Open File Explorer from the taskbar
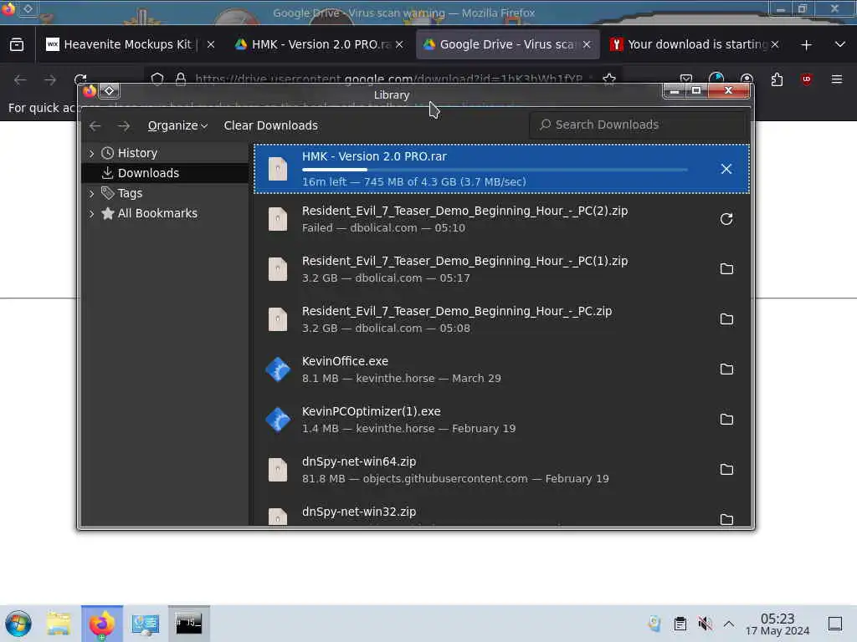This screenshot has height=642, width=857. pyautogui.click(x=59, y=624)
